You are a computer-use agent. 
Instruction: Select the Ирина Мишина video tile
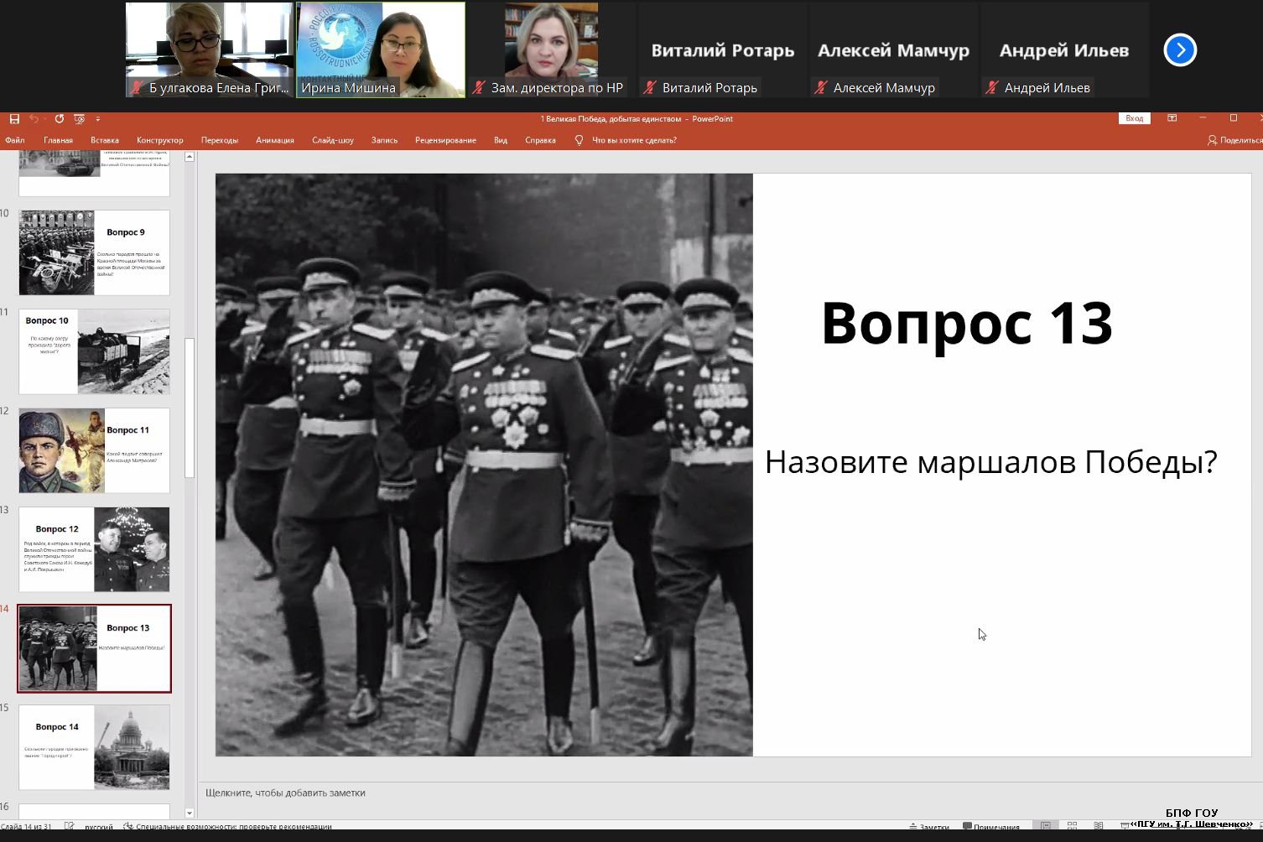(x=381, y=49)
